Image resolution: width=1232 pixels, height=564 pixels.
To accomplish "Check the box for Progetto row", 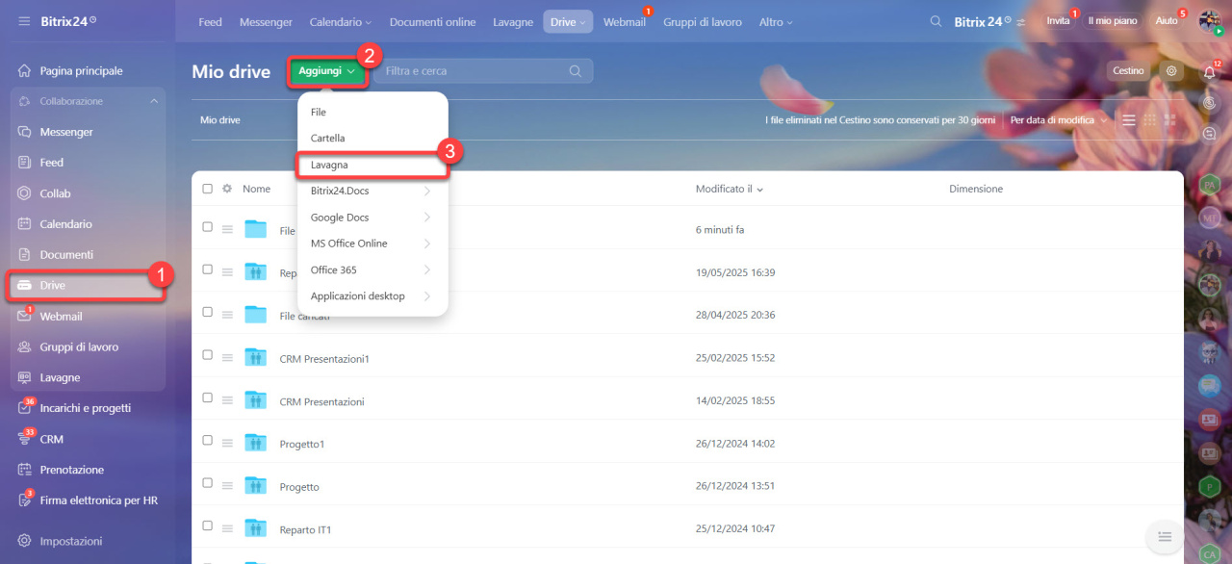I will (x=207, y=482).
